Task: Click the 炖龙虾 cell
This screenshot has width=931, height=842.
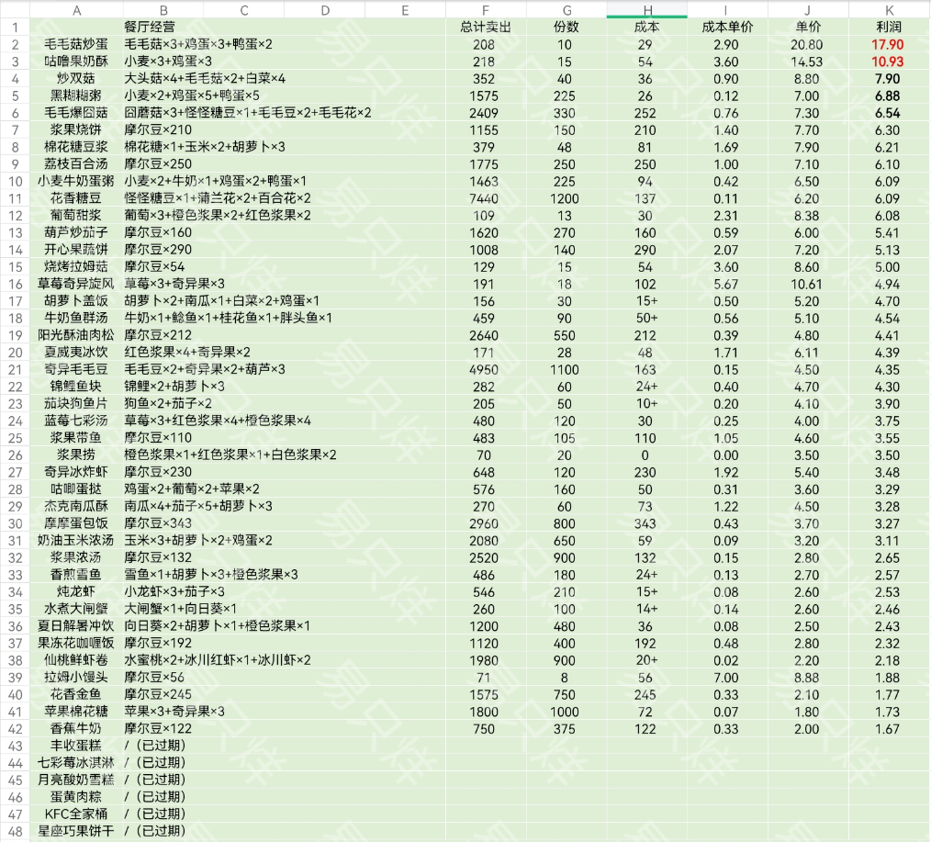Action: click(x=76, y=592)
